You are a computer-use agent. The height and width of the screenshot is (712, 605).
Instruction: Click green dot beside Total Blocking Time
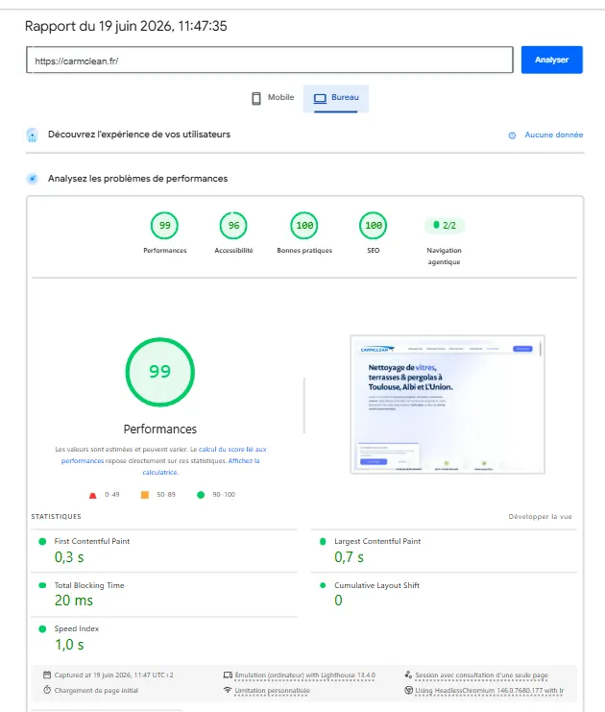click(x=42, y=585)
